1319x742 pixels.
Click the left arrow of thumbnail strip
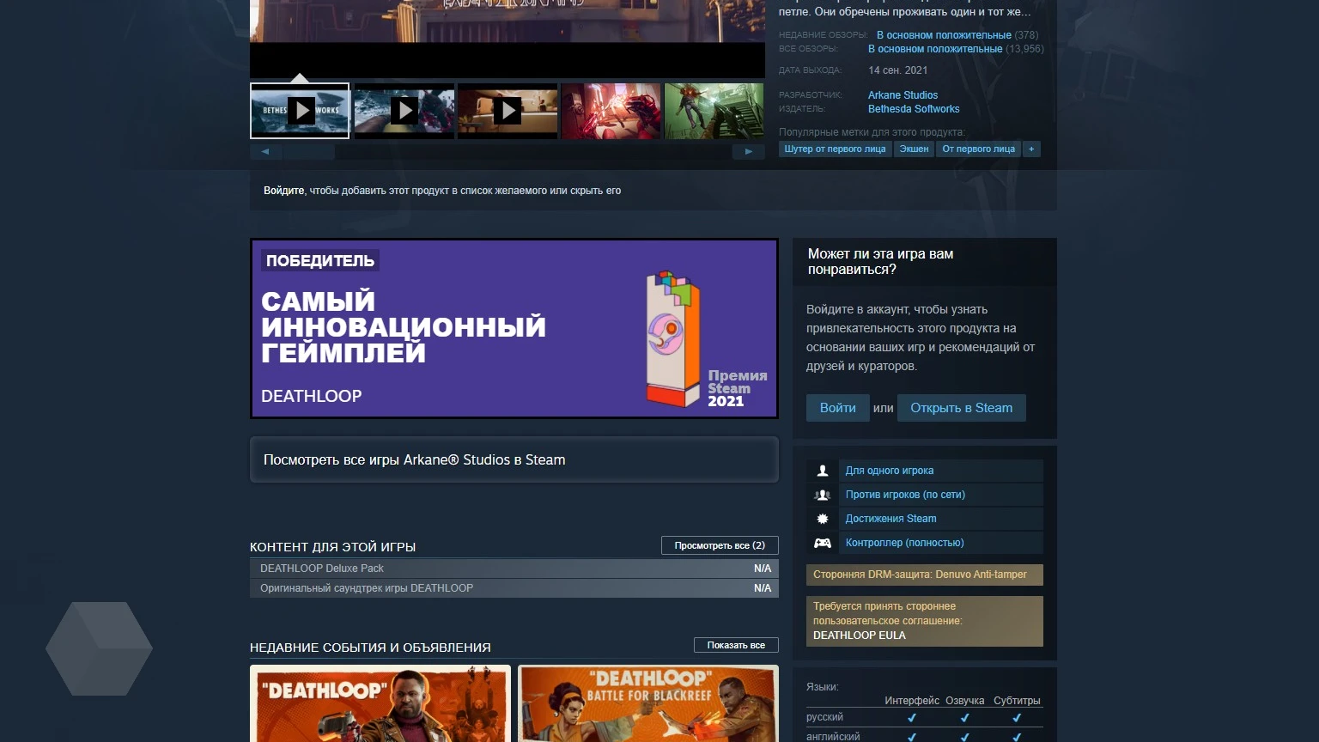(x=265, y=151)
